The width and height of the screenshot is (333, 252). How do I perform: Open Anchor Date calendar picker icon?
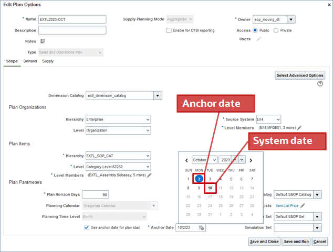(201, 228)
